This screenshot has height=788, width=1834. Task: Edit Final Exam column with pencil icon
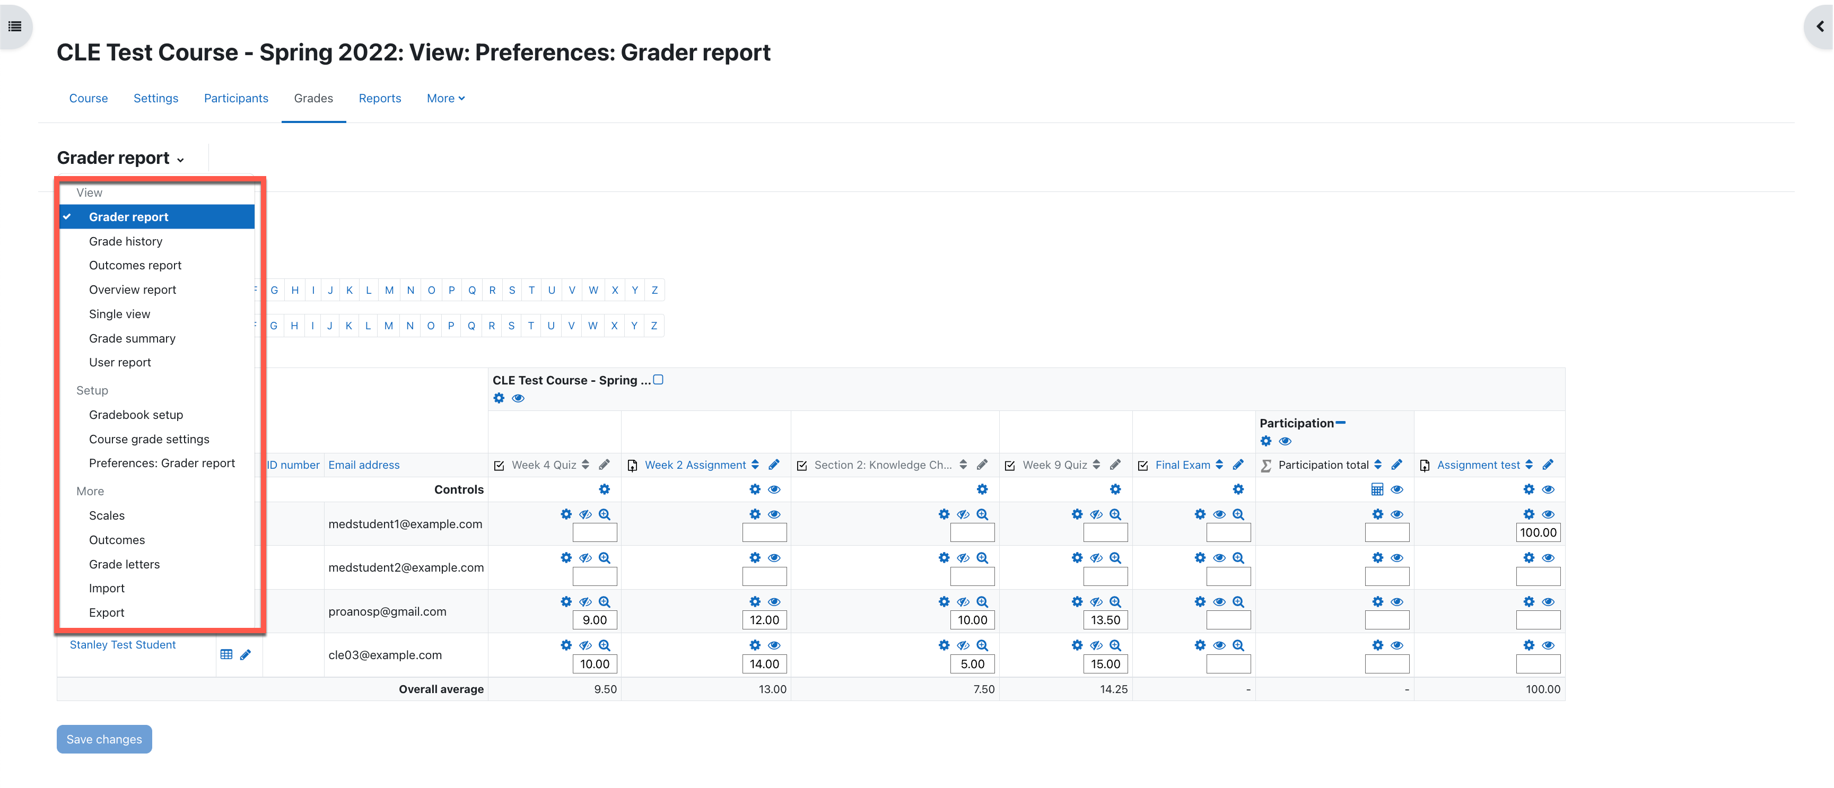point(1239,465)
